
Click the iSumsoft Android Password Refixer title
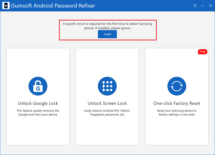[53, 6]
